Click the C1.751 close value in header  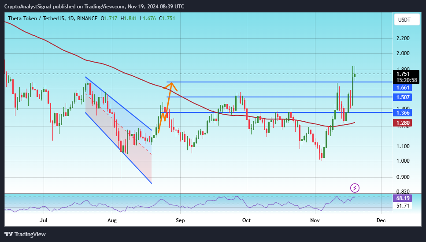pyautogui.click(x=167, y=19)
